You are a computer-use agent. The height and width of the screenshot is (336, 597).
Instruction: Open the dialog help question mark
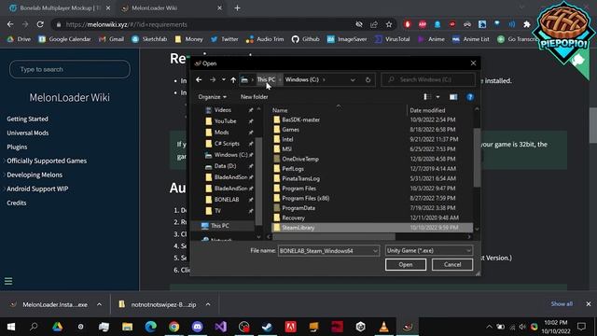(470, 97)
